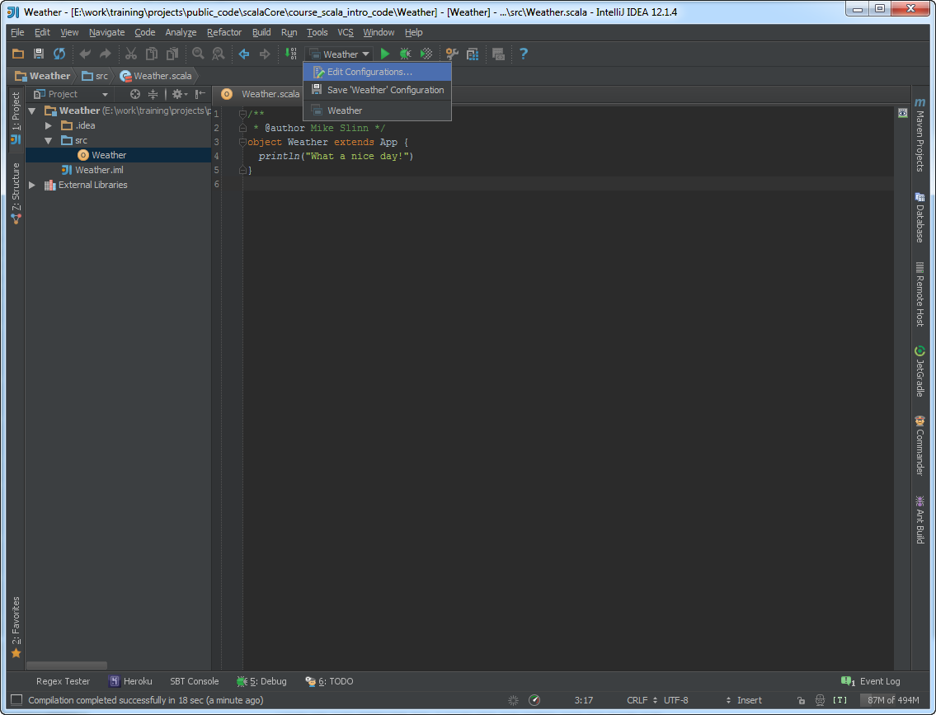Viewport: 936px width, 715px height.
Task: Expand External Libraries node
Action: click(x=32, y=185)
